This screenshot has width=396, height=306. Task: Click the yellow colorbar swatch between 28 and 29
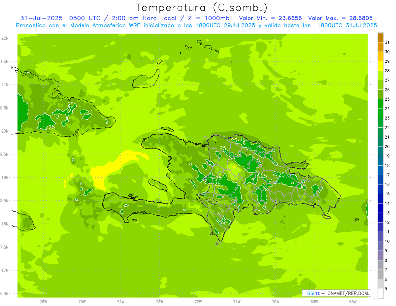380,66
